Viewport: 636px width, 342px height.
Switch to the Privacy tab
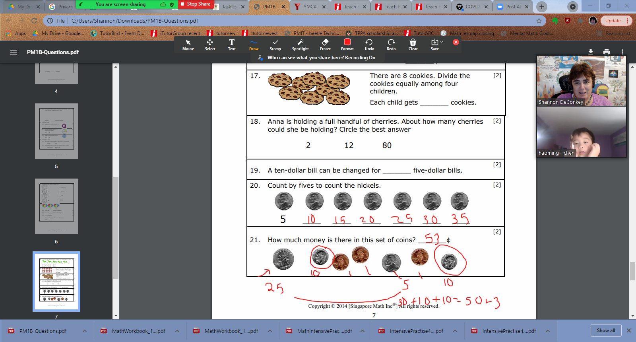61,7
